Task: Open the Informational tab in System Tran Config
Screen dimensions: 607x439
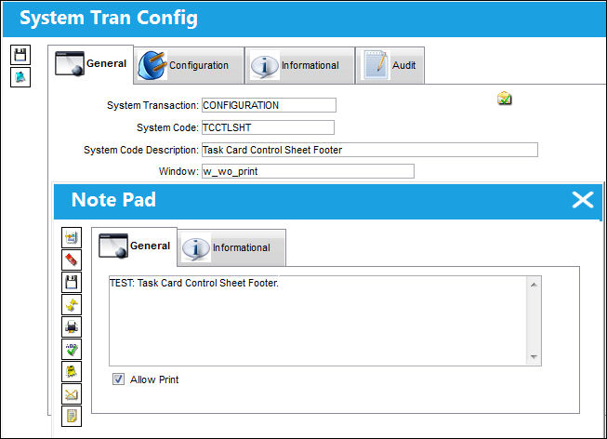Action: pos(300,65)
